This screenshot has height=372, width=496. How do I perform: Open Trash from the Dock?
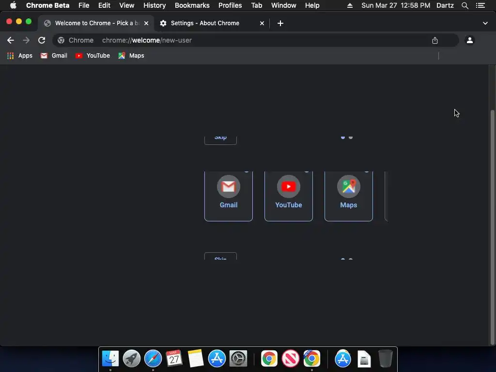click(385, 358)
